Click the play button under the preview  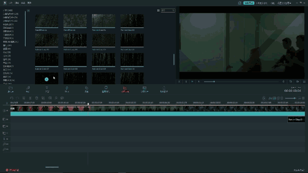(x=192, y=82)
